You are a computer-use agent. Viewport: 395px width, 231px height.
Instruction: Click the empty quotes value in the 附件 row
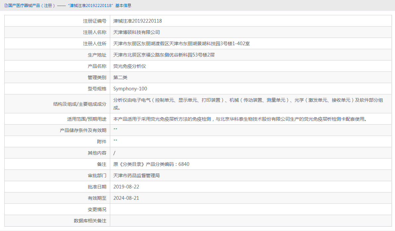point(115,141)
